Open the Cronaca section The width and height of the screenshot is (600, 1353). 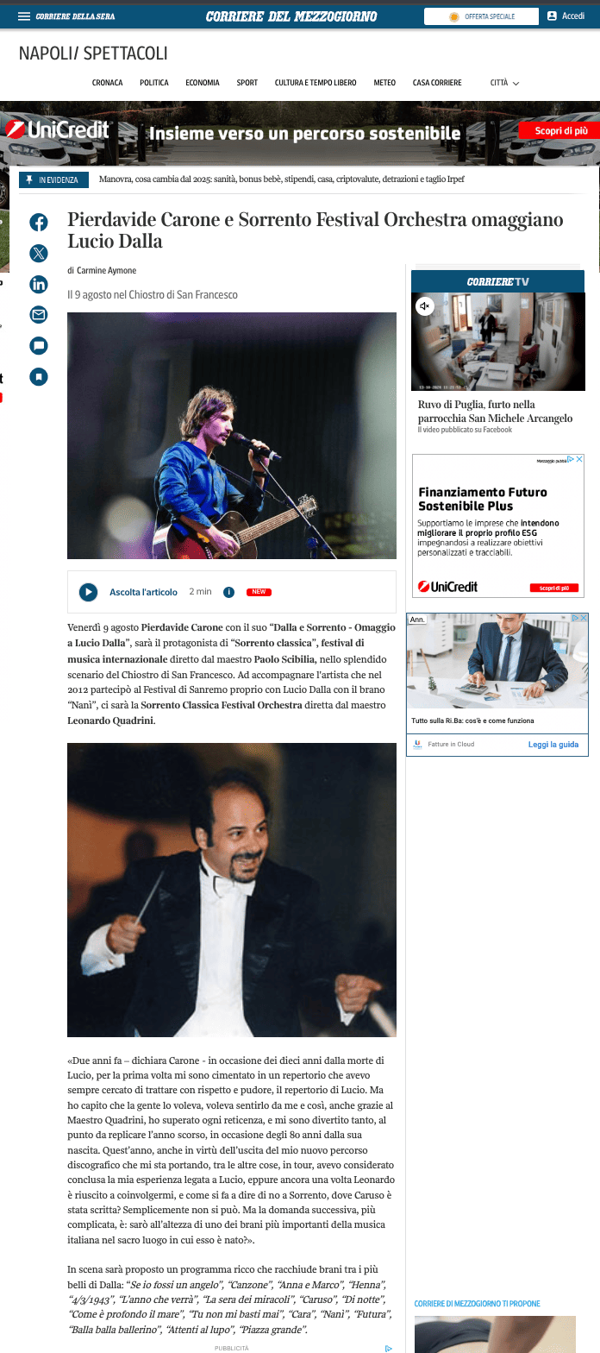(108, 83)
